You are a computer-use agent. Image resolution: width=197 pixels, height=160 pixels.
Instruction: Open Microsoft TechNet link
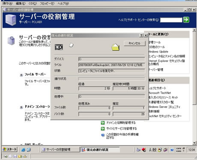[x=160, y=93]
